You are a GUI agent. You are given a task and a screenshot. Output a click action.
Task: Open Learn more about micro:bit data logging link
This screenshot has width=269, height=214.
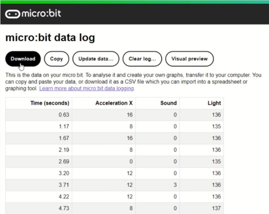point(87,89)
